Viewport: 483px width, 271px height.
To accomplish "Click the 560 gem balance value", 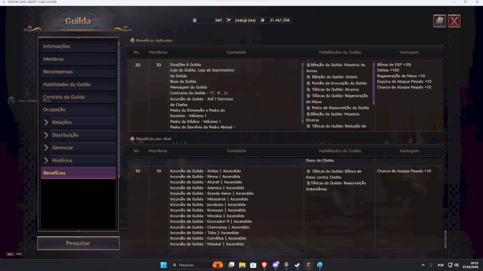I will [219, 20].
